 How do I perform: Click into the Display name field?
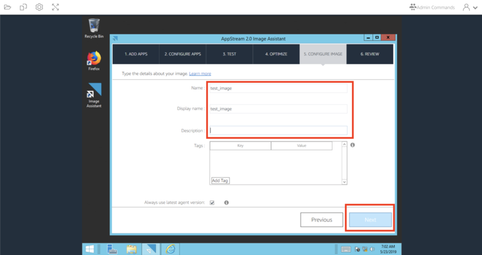pyautogui.click(x=278, y=109)
